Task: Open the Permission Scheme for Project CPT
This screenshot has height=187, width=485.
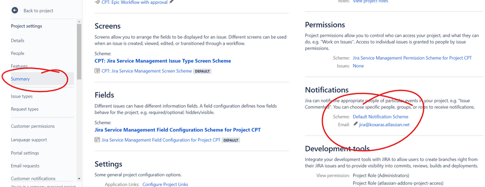Action: [x=412, y=58]
